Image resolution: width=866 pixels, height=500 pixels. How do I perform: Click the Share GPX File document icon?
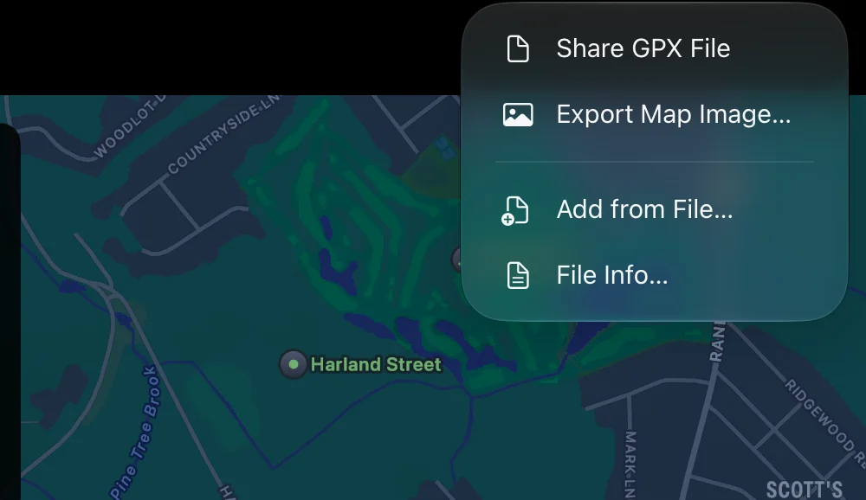tap(518, 48)
